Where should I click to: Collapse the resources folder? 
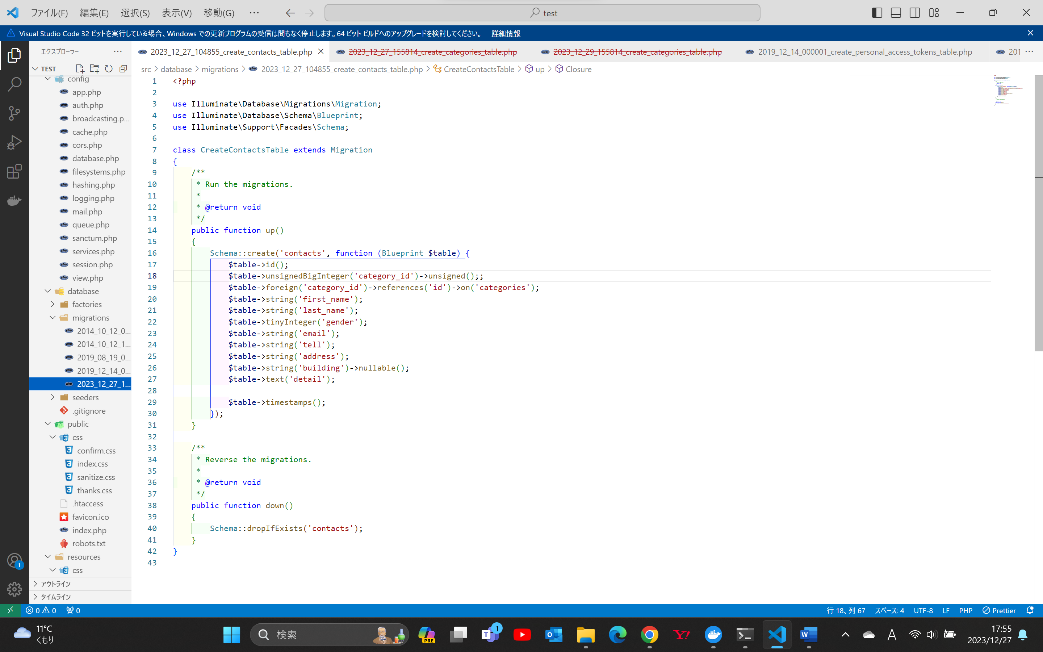tap(48, 557)
